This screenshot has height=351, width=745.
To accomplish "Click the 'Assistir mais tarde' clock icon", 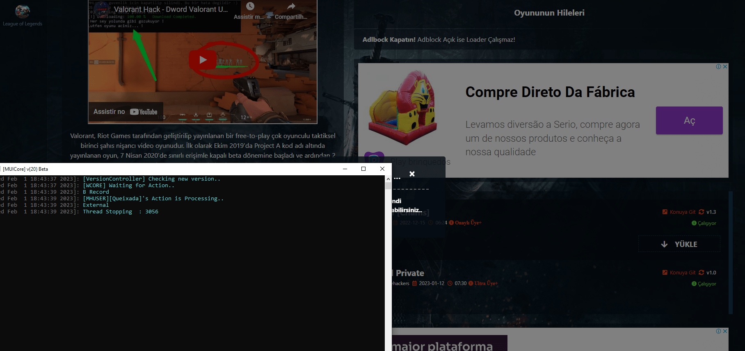I will click(x=250, y=6).
